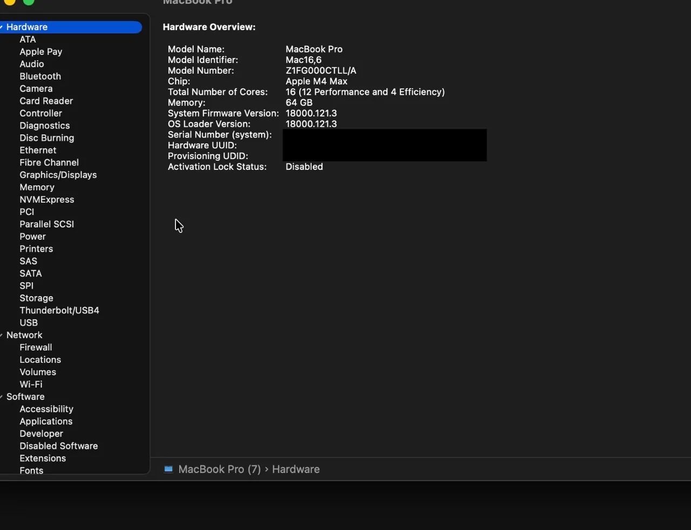Collapse the Hardware section disclosure arrow
The width and height of the screenshot is (691, 530).
[2, 27]
